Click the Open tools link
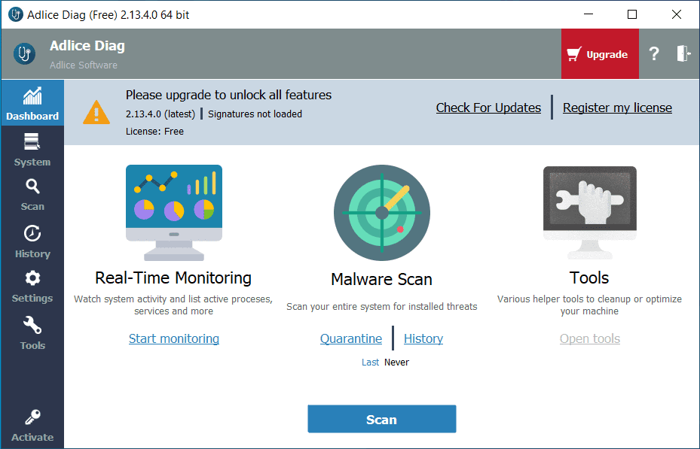This screenshot has height=449, width=700. coord(590,338)
